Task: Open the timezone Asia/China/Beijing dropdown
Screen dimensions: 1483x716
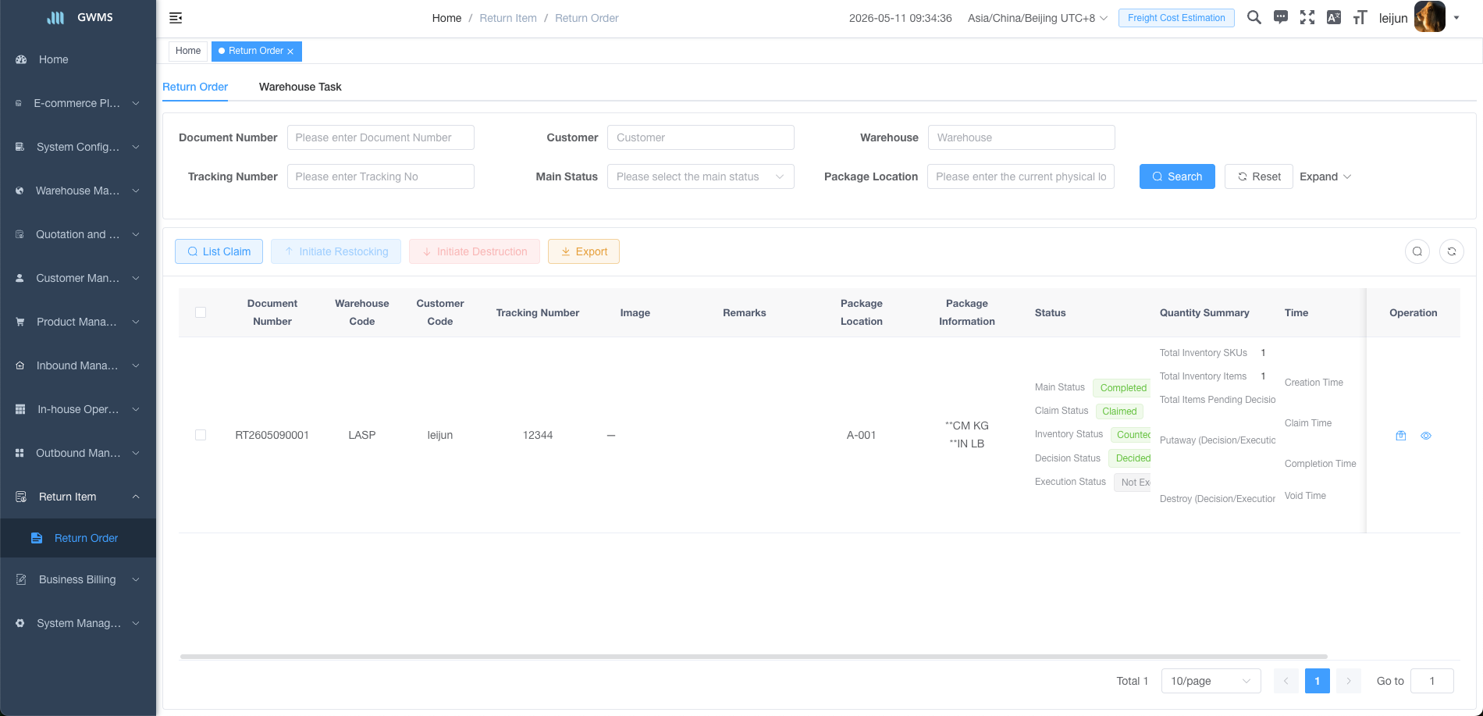Action: coord(1037,18)
